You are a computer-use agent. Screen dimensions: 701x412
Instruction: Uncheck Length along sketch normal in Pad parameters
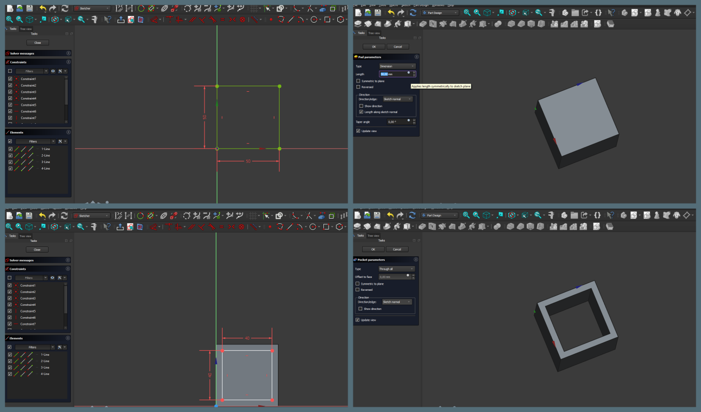coord(361,112)
